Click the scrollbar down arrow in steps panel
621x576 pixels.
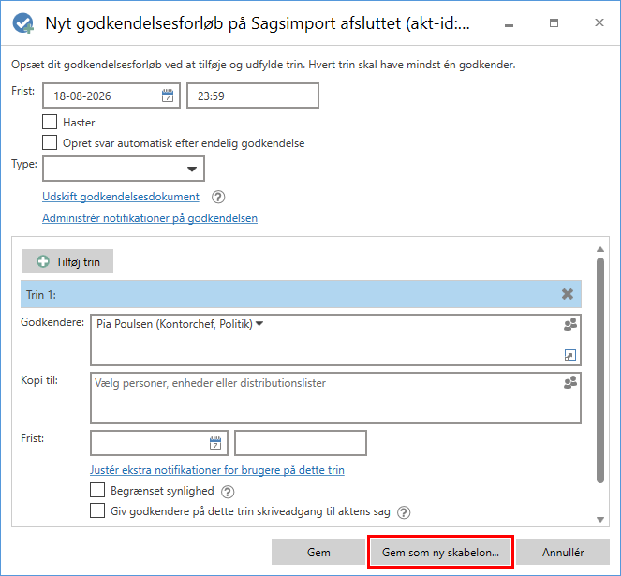click(600, 520)
